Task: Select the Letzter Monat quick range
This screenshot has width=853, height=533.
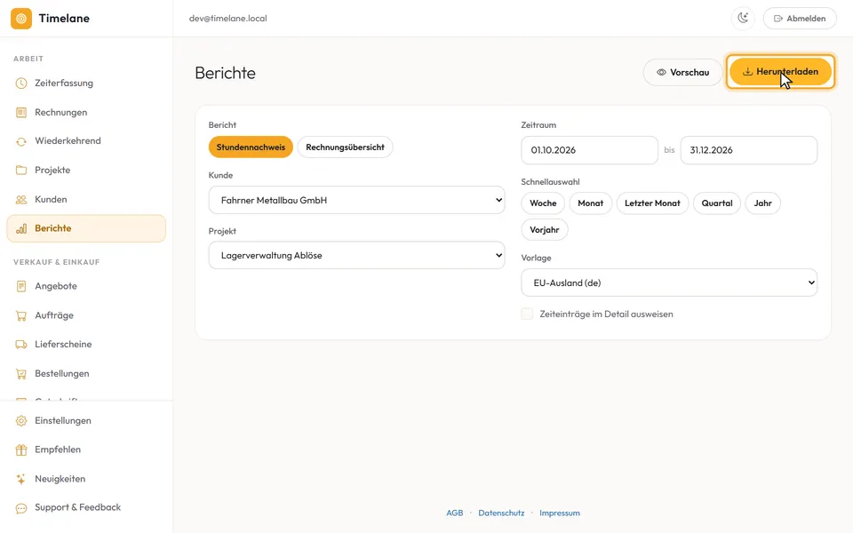Action: 652,203
